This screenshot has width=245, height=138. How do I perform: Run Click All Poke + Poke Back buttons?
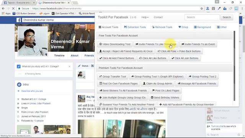pyautogui.click(x=179, y=51)
